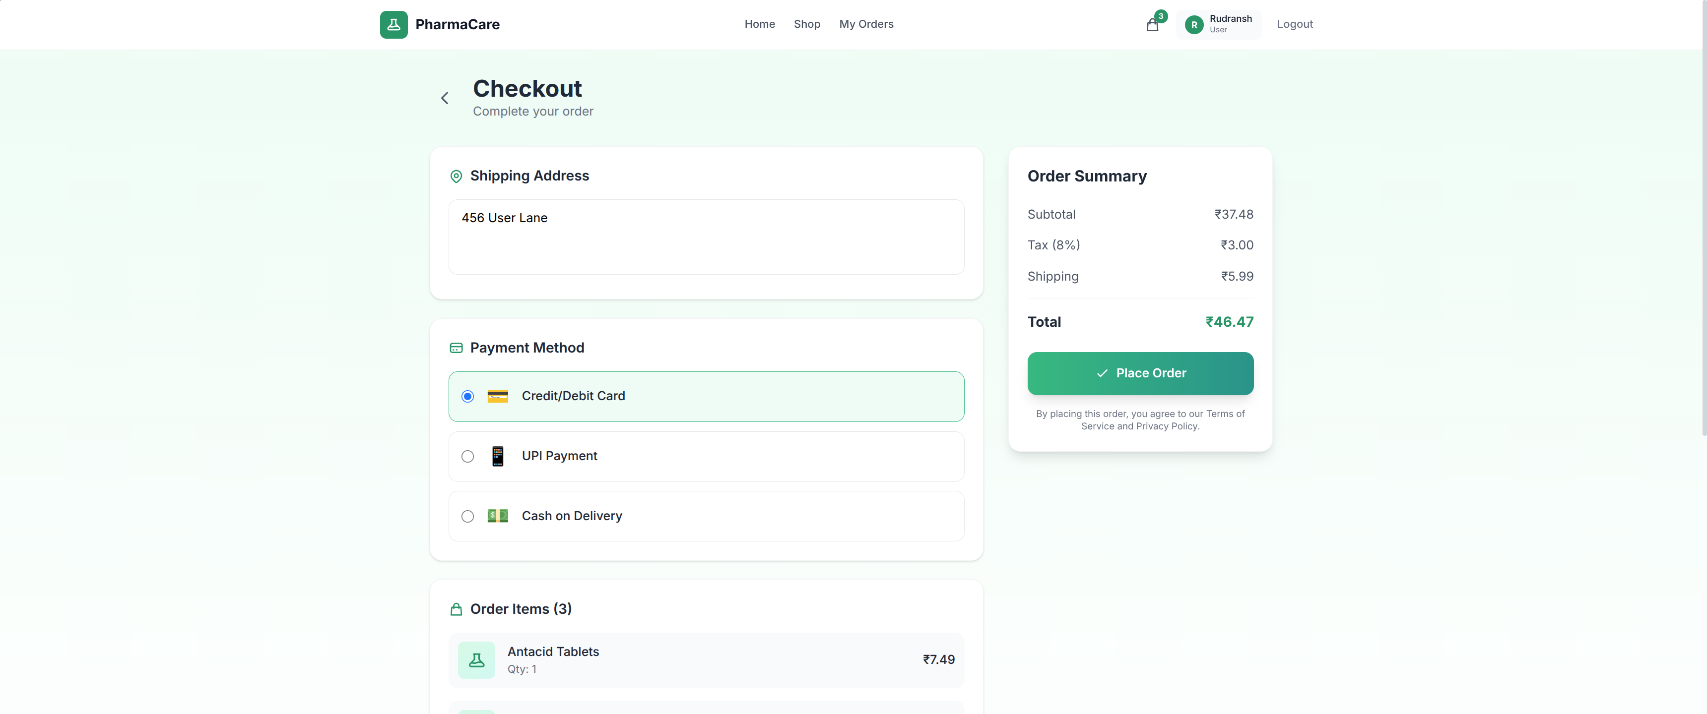
Task: Click the Terms of Service notice text
Action: click(1140, 420)
